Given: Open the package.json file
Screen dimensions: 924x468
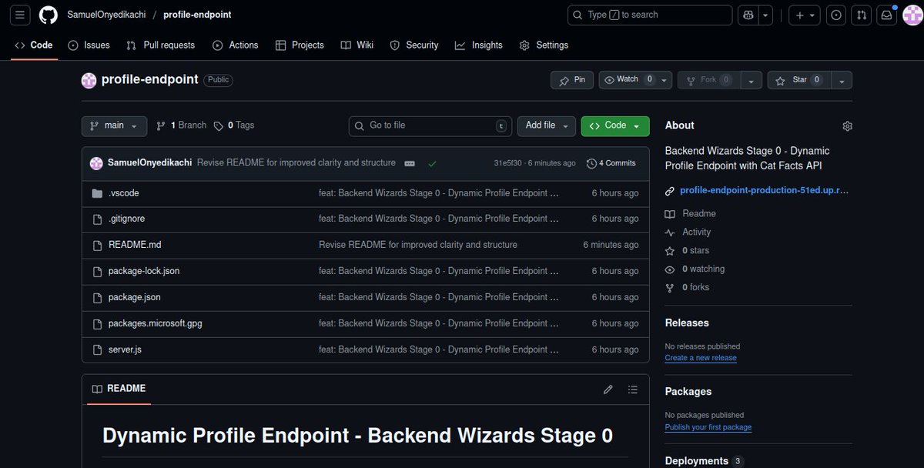Looking at the screenshot, I should pyautogui.click(x=135, y=297).
